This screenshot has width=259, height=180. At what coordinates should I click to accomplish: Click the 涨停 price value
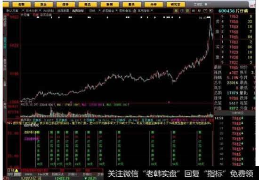point(234,98)
